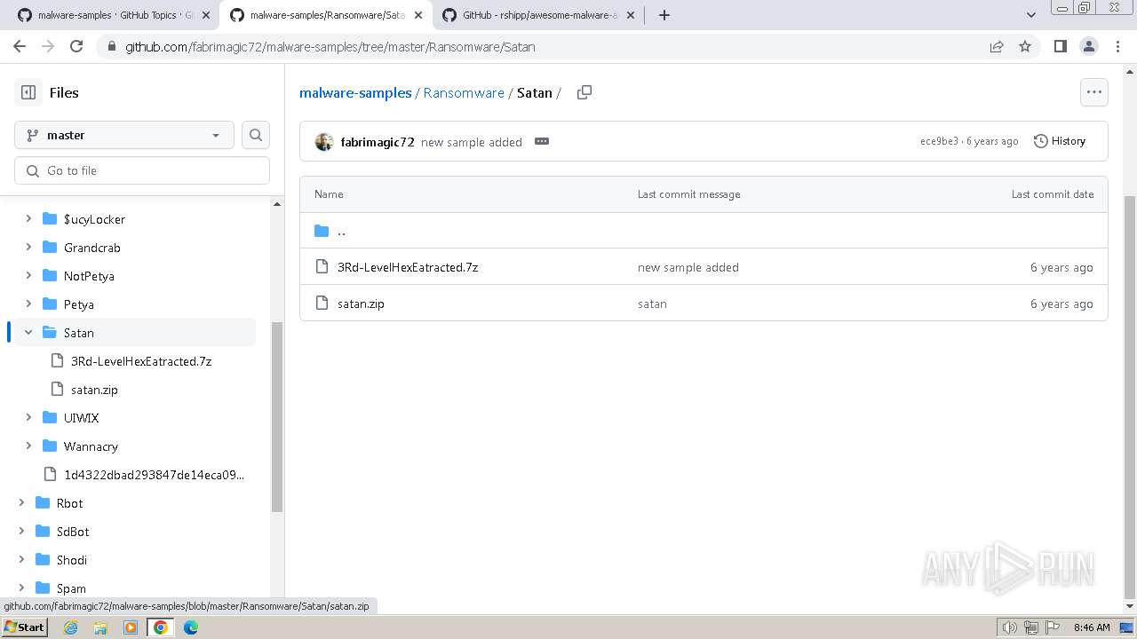The image size is (1137, 639).
Task: Expand the UIWIX folder chevron
Action: tap(28, 418)
